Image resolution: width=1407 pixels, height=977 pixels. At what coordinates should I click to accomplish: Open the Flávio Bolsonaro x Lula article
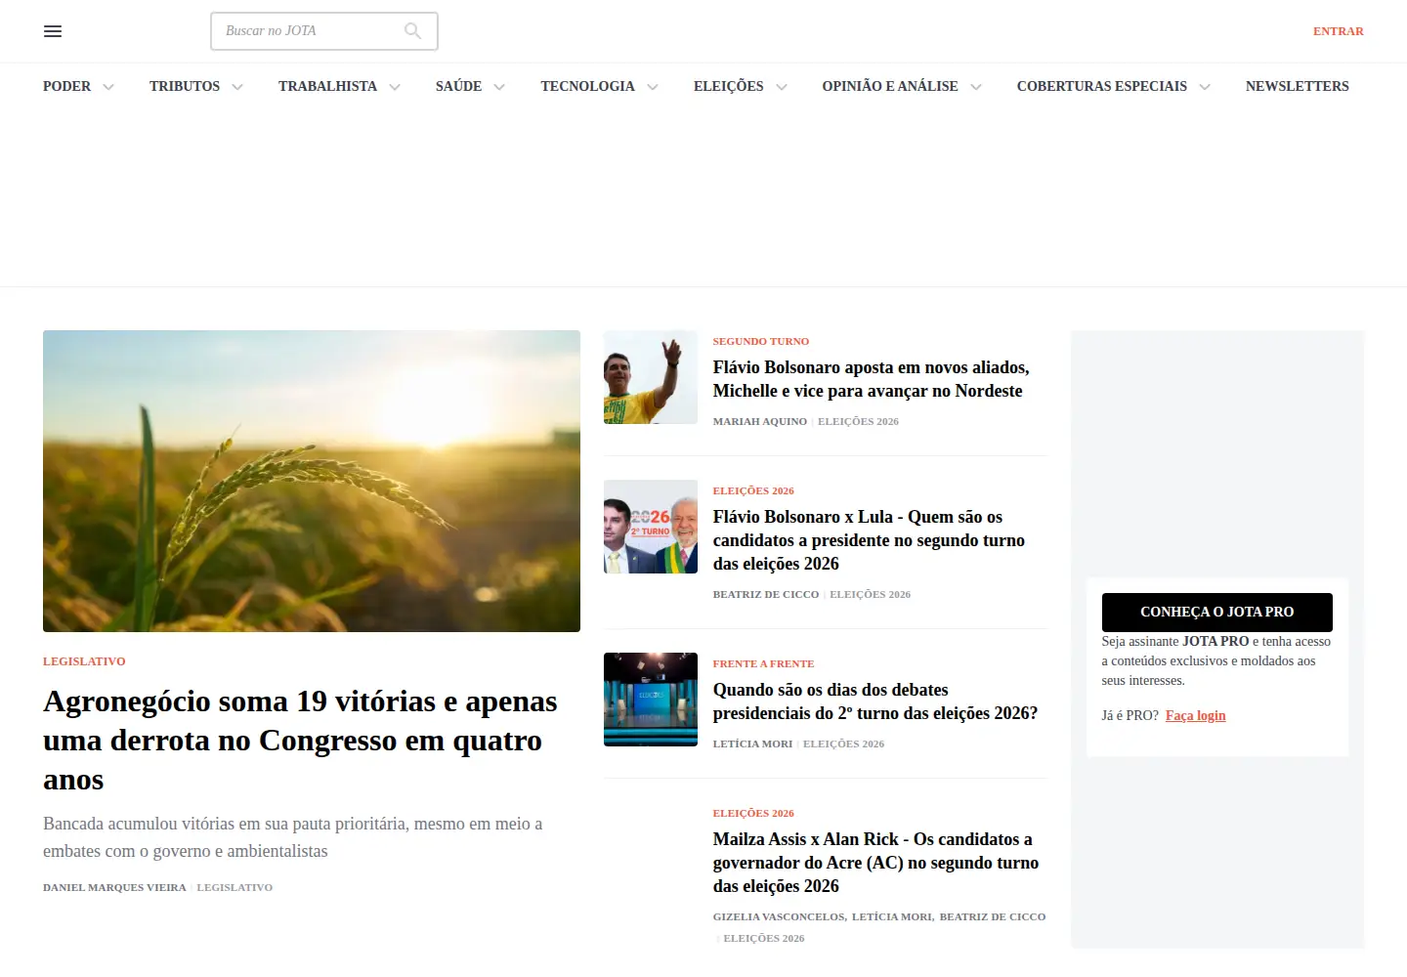tap(869, 540)
